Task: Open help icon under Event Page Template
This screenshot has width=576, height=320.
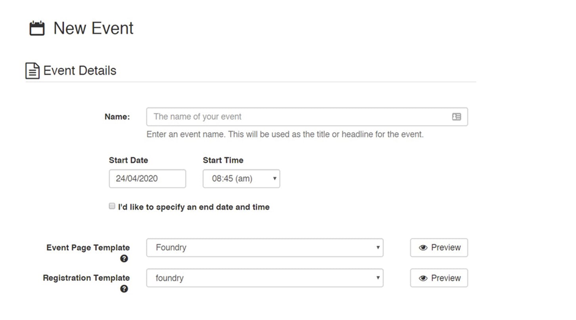Action: pyautogui.click(x=124, y=259)
